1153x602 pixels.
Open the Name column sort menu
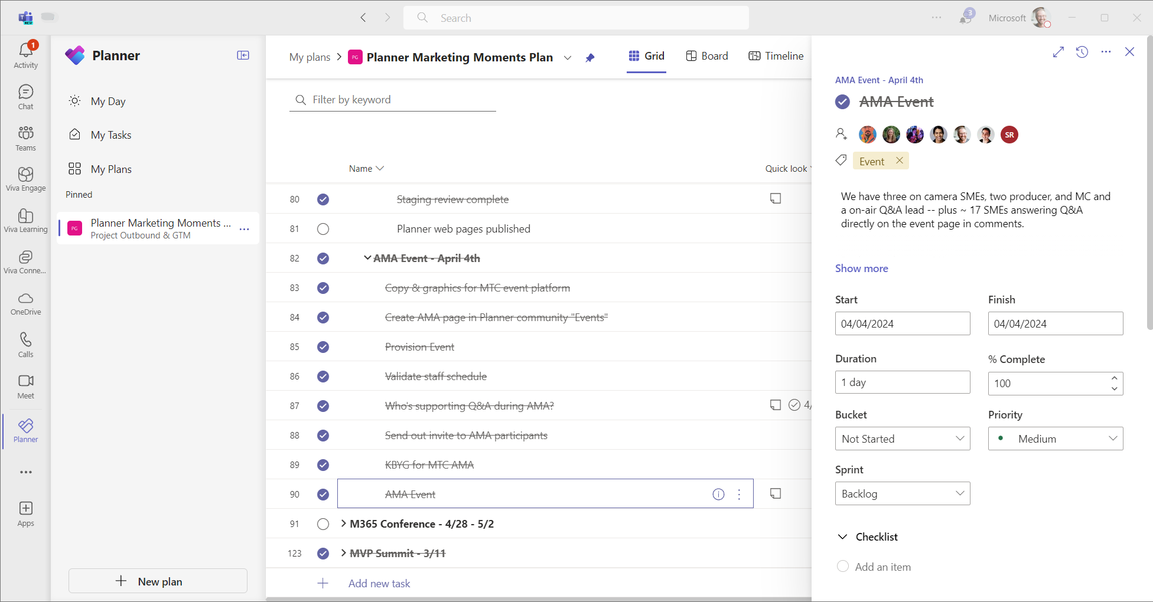(367, 169)
